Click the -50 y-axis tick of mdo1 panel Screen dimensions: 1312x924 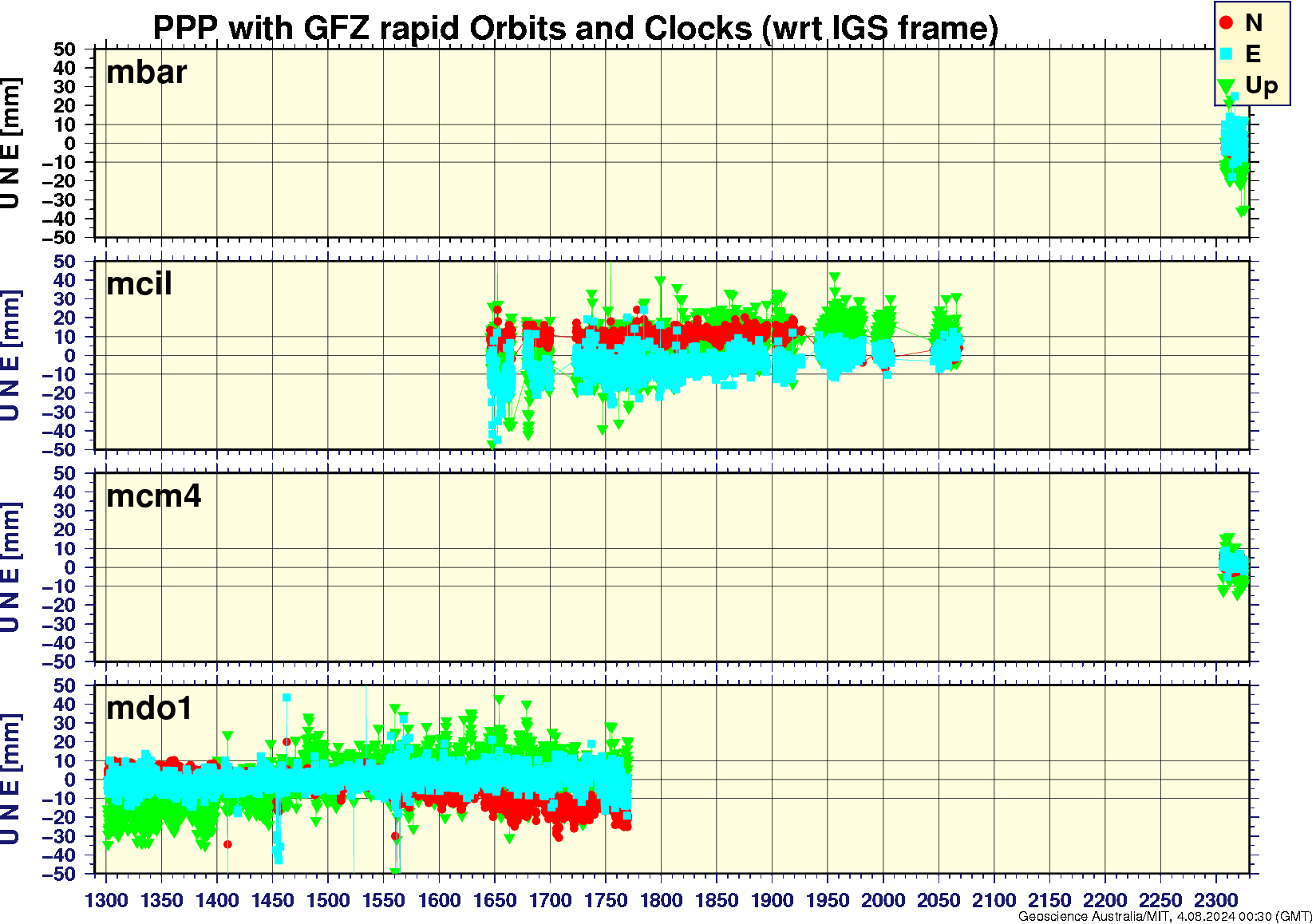[x=58, y=874]
